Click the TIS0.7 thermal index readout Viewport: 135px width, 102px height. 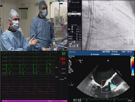coord(124,52)
